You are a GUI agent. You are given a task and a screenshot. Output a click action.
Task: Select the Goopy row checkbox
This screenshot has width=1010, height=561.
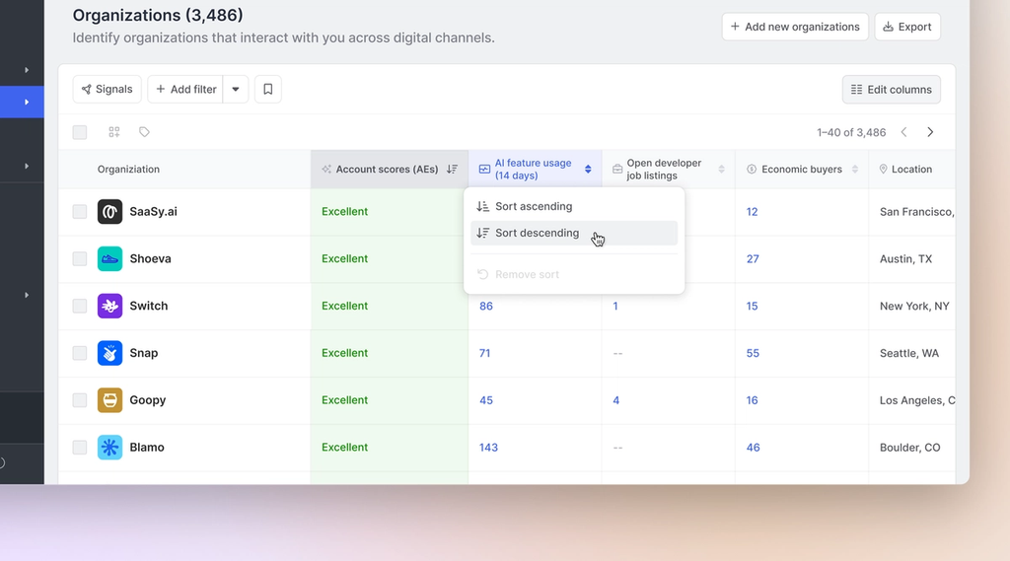(x=80, y=400)
